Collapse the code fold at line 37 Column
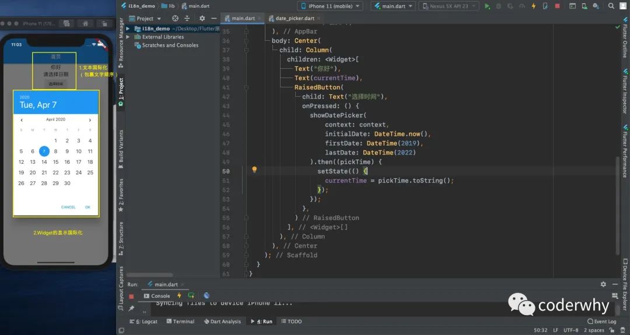Image resolution: width=630 pixels, height=335 pixels. (246, 50)
